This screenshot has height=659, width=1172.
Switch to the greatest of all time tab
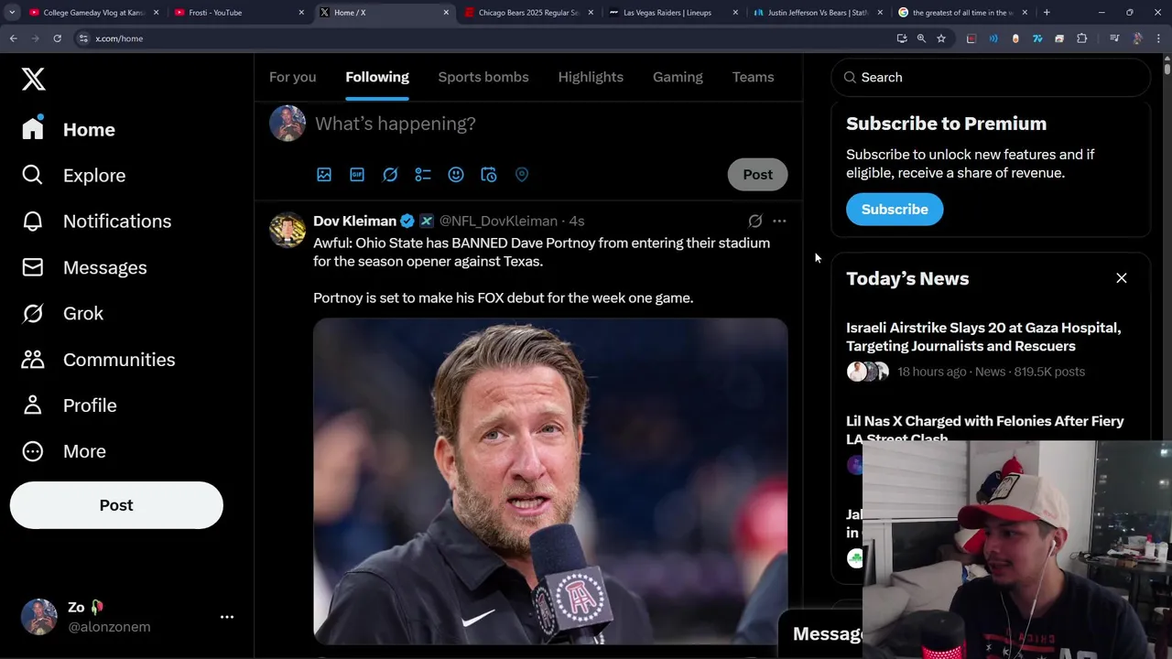pyautogui.click(x=962, y=13)
